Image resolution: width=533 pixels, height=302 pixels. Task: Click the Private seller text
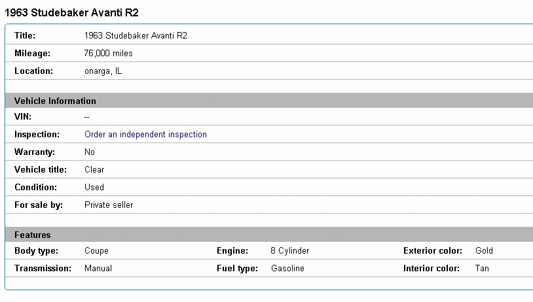109,205
